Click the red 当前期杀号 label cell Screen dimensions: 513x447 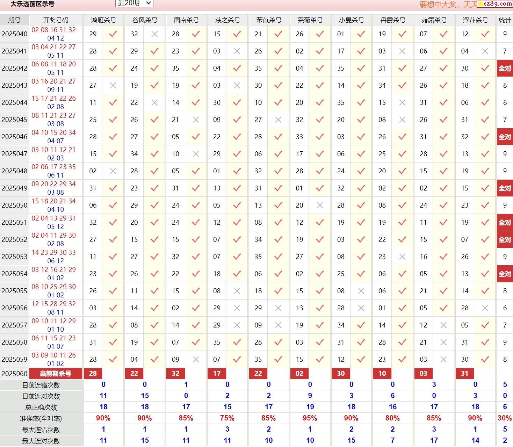[x=56, y=374]
